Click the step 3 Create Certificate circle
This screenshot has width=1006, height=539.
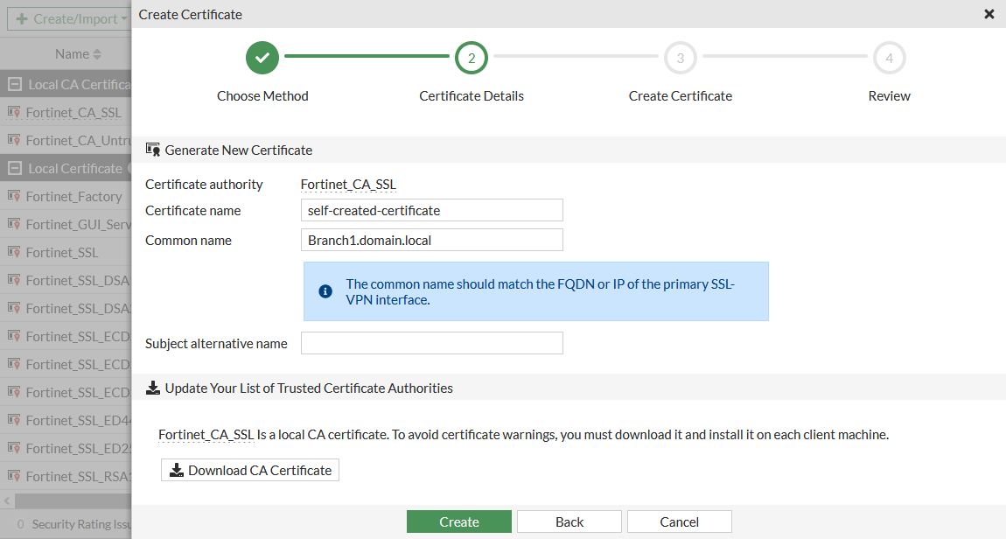pyautogui.click(x=680, y=57)
